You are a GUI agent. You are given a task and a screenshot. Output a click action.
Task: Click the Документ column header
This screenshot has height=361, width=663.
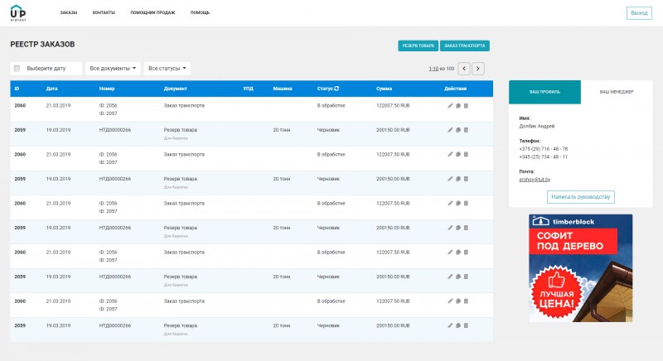pos(176,89)
